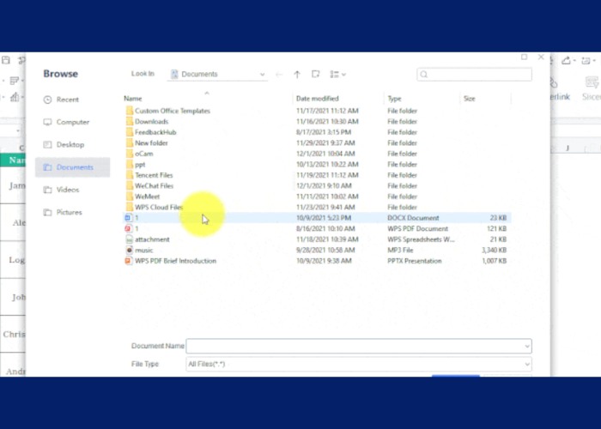The width and height of the screenshot is (601, 429).
Task: Click the oCam folder icon
Action: pos(129,154)
